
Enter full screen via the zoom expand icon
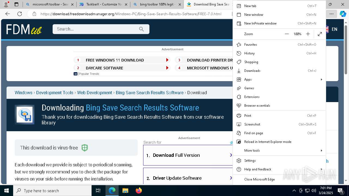(320, 34)
